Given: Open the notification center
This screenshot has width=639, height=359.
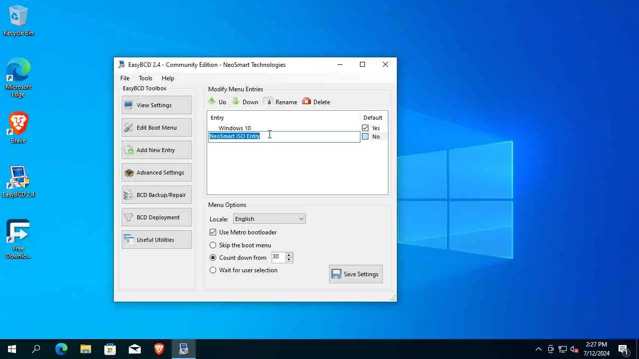Looking at the screenshot, I should [x=623, y=349].
